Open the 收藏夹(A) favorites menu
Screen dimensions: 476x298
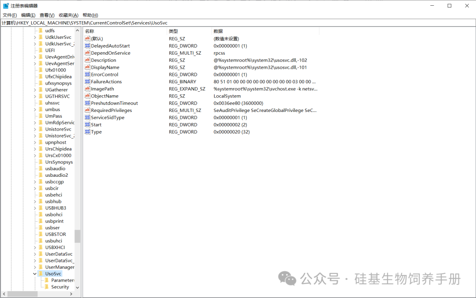point(68,15)
